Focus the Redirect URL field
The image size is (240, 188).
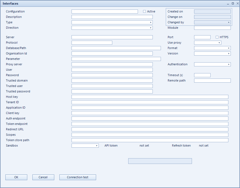[x=150, y=129]
